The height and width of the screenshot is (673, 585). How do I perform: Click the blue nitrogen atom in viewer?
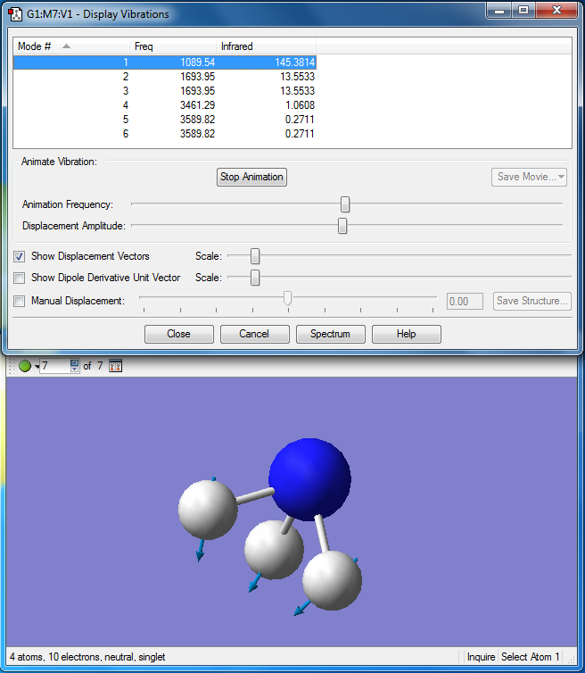click(x=310, y=479)
